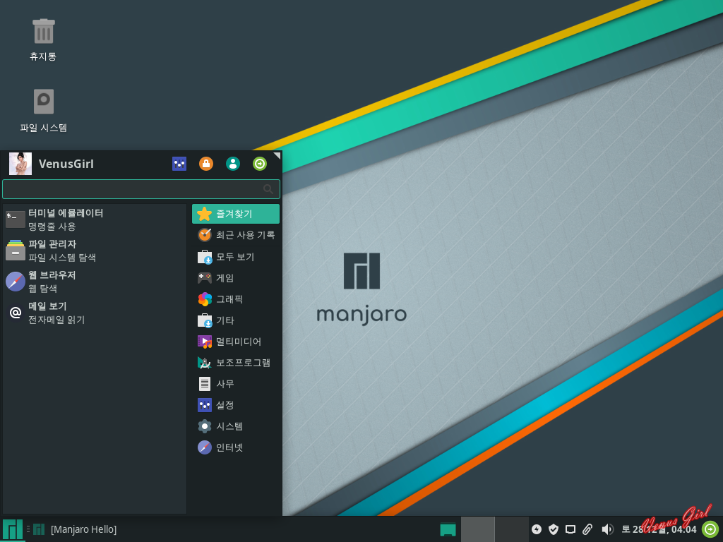Click the orange lock screen icon
The image size is (723, 542).
point(206,164)
